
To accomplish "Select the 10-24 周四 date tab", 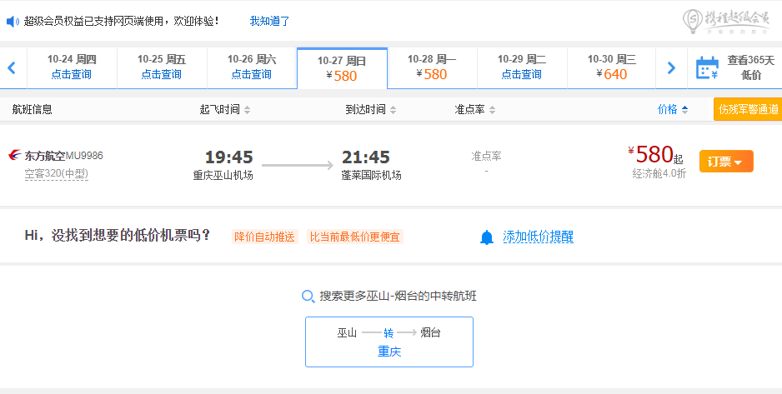I will coord(72,67).
